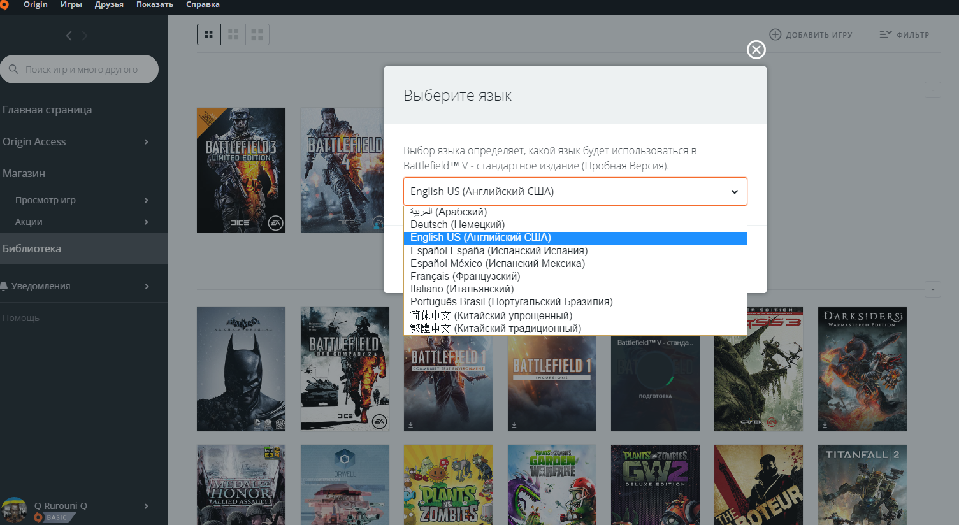Click the Origin logo icon
This screenshot has height=525, width=959.
pos(4,5)
